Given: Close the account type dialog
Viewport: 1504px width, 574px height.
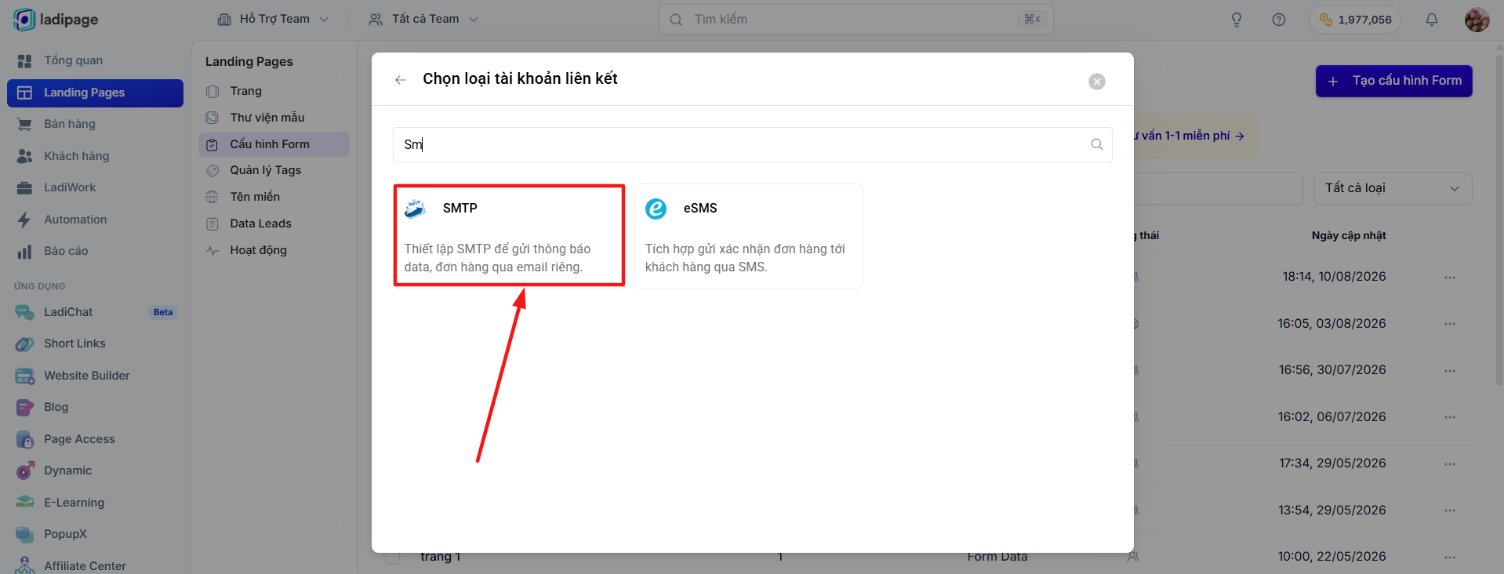Looking at the screenshot, I should 1097,82.
